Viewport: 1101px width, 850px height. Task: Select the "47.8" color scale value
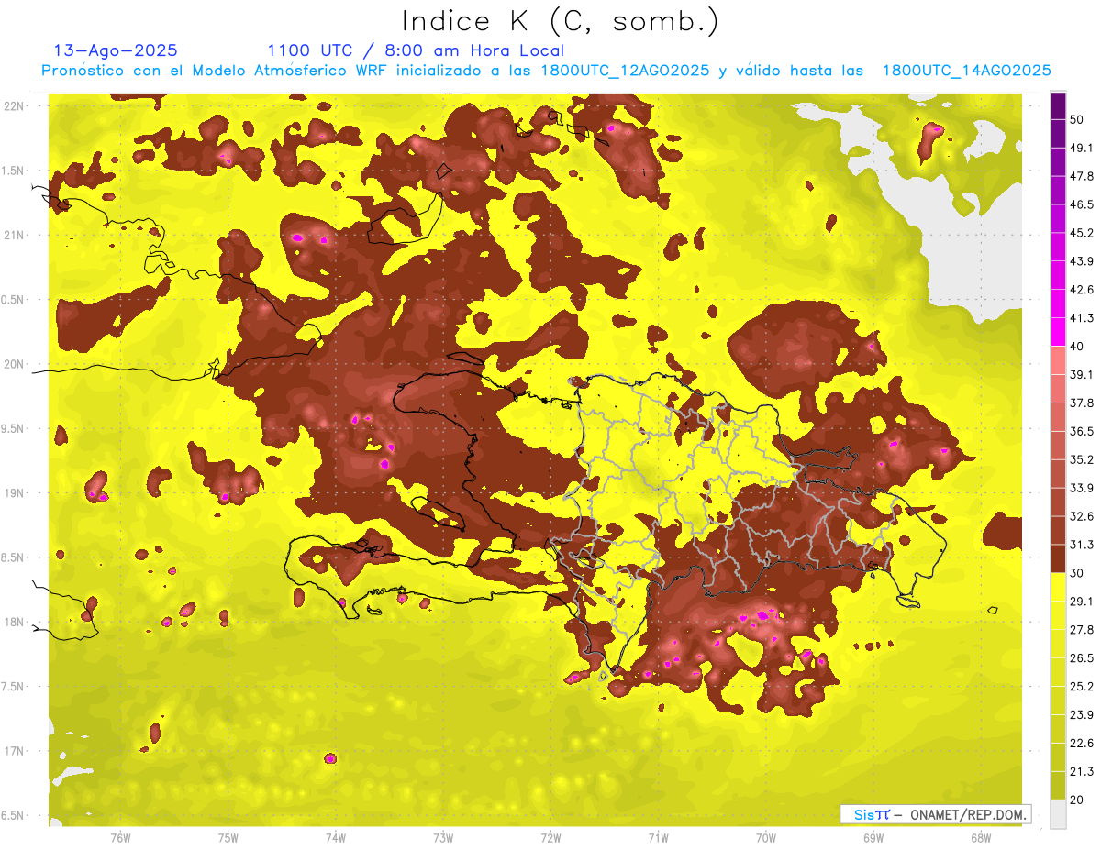[x=1082, y=176]
